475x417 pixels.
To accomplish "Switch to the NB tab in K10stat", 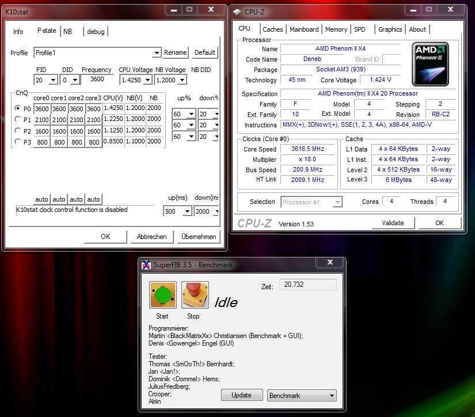I will [x=67, y=32].
